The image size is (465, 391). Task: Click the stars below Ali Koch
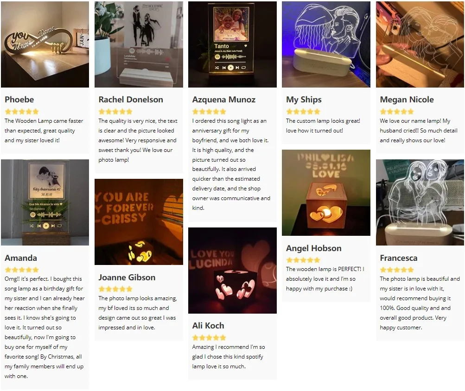[x=209, y=338]
